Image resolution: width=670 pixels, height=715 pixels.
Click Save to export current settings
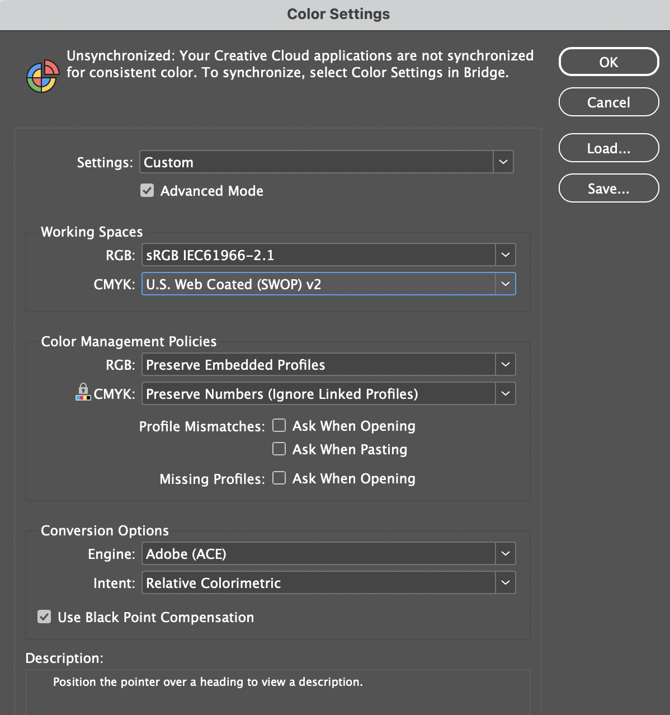pyautogui.click(x=608, y=188)
